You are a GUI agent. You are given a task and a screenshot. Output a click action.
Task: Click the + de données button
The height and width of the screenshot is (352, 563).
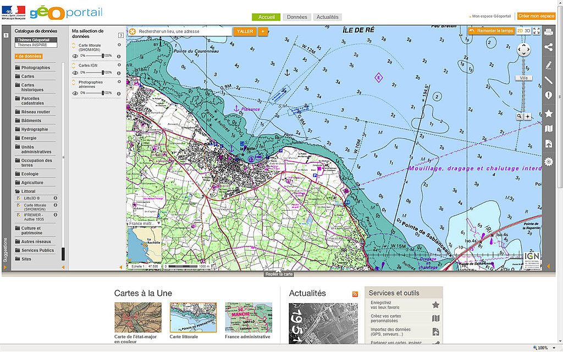(29, 57)
